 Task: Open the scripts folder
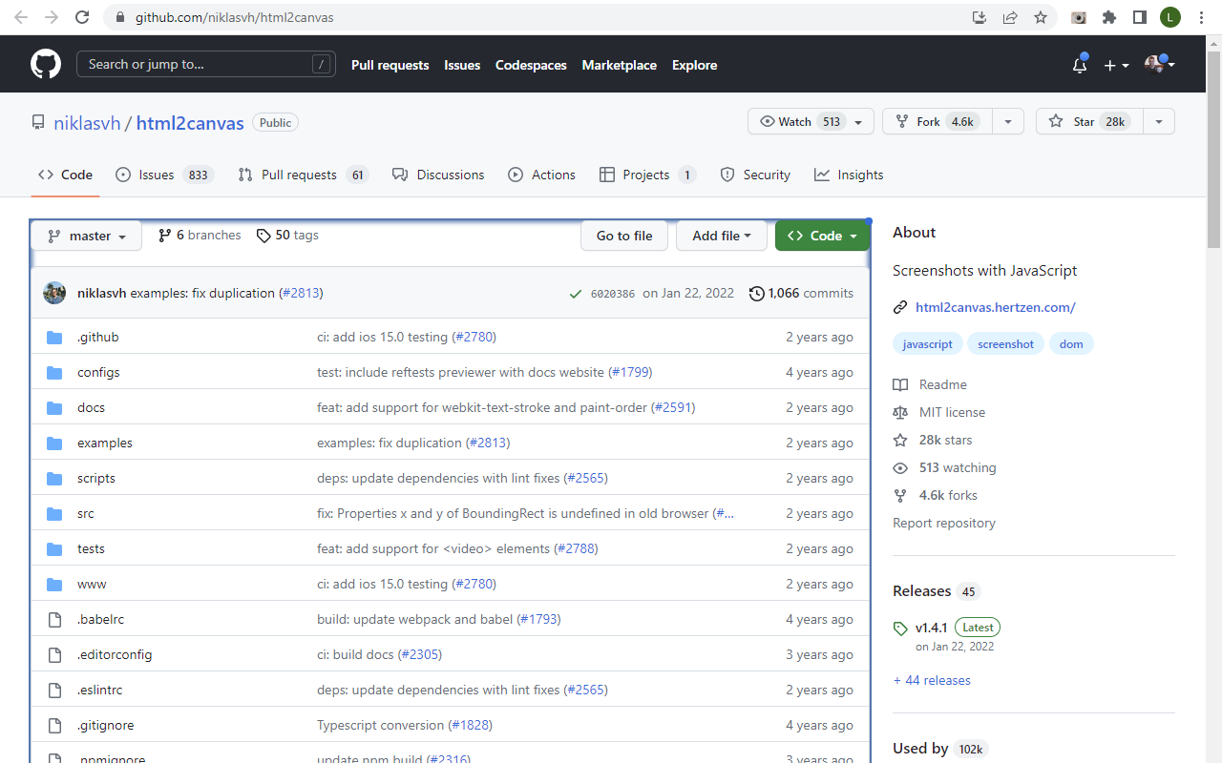(96, 478)
